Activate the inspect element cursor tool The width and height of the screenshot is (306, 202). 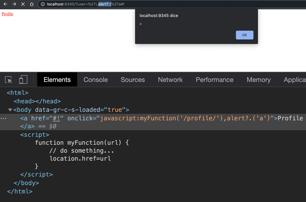[9, 79]
